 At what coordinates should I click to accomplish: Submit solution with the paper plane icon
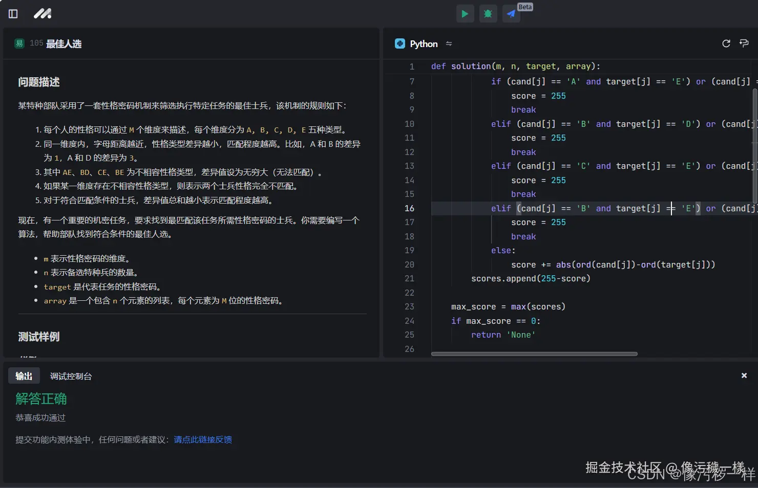point(511,14)
